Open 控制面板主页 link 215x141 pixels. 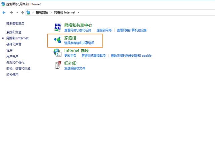[x=15, y=23]
